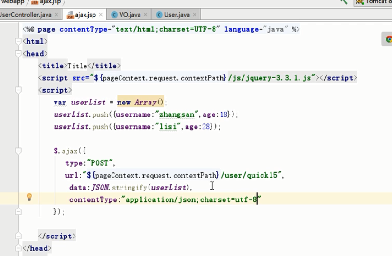Click the jquery-3.3.1.js script path
Viewport: 392px width, 256px height.
pyautogui.click(x=270, y=78)
